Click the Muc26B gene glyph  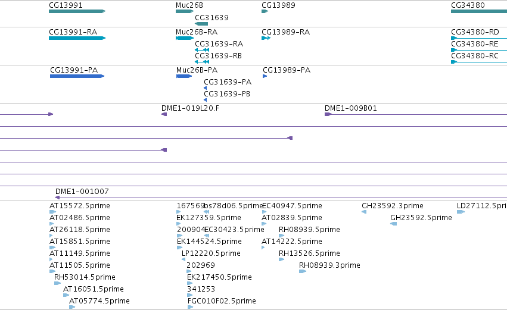(185, 11)
